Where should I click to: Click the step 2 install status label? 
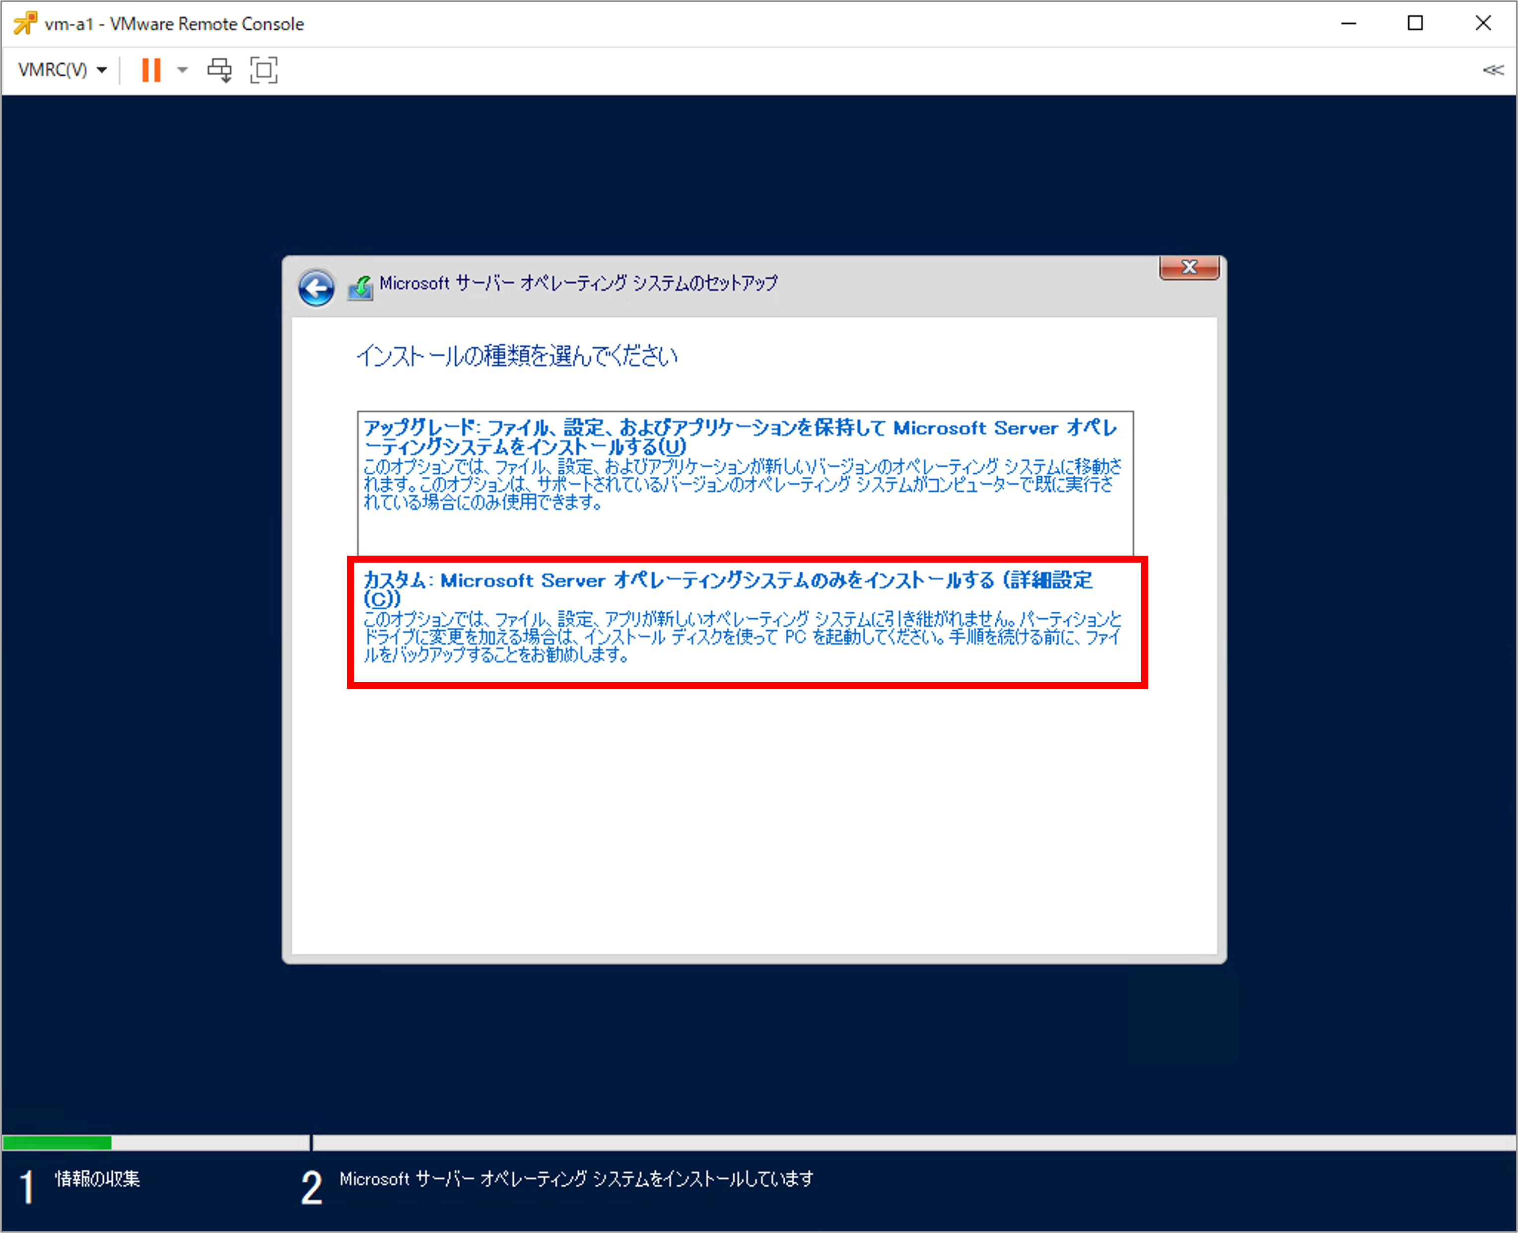pos(576,1178)
